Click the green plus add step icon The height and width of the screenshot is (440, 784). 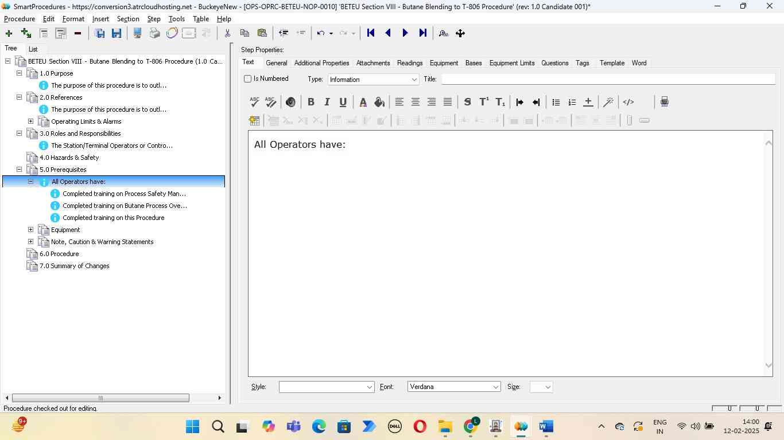coord(9,33)
